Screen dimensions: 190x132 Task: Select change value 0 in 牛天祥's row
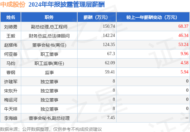187,109
